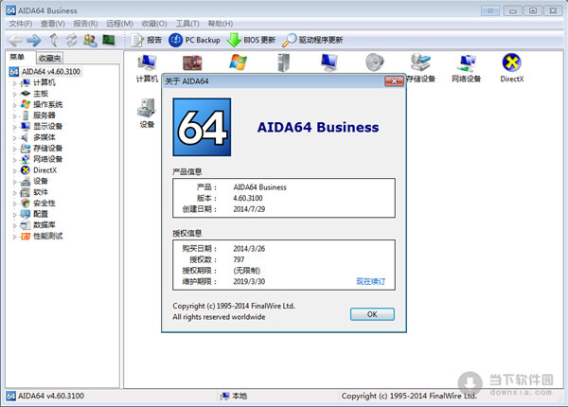Click the green monitor toolbar icon

(109, 40)
